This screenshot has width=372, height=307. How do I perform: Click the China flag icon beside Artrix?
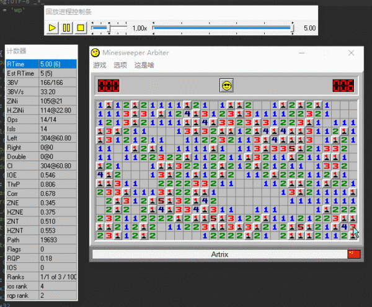point(354,254)
